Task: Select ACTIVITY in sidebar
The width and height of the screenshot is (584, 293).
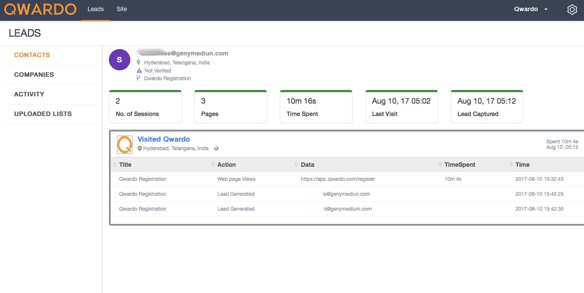Action: click(29, 94)
